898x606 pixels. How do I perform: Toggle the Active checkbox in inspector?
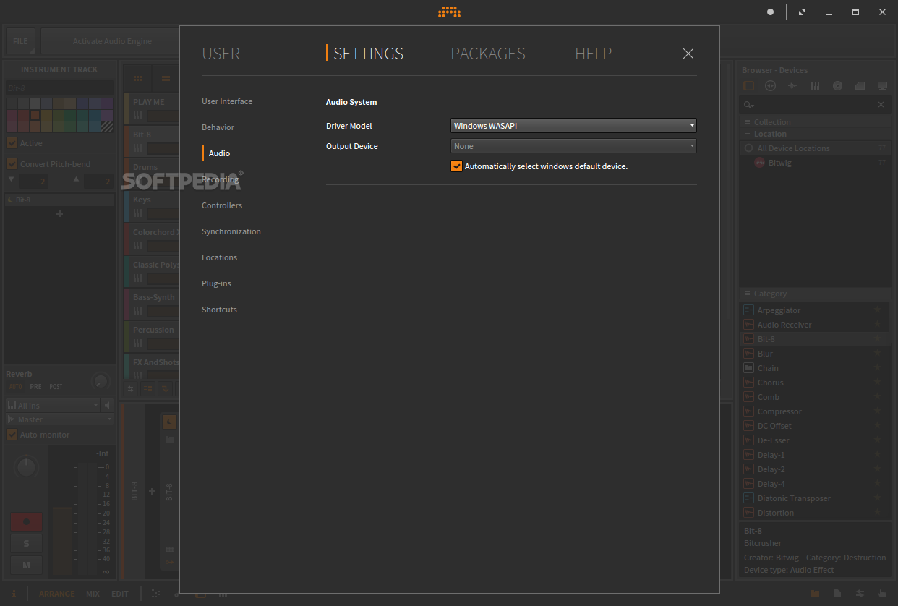pyautogui.click(x=12, y=143)
